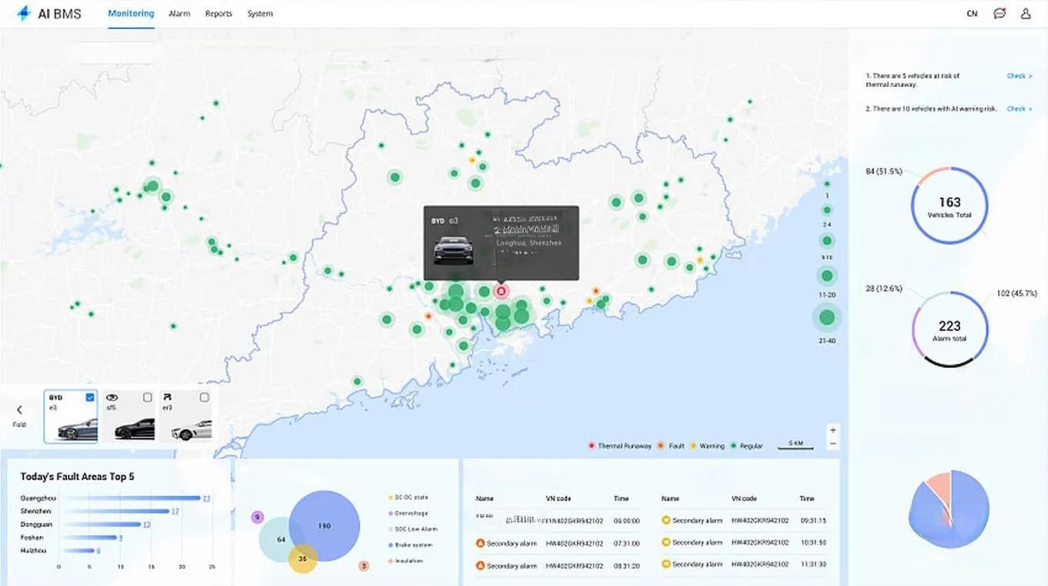1048x586 pixels.
Task: Select the large 190 Brake system bubble
Action: tap(324, 526)
